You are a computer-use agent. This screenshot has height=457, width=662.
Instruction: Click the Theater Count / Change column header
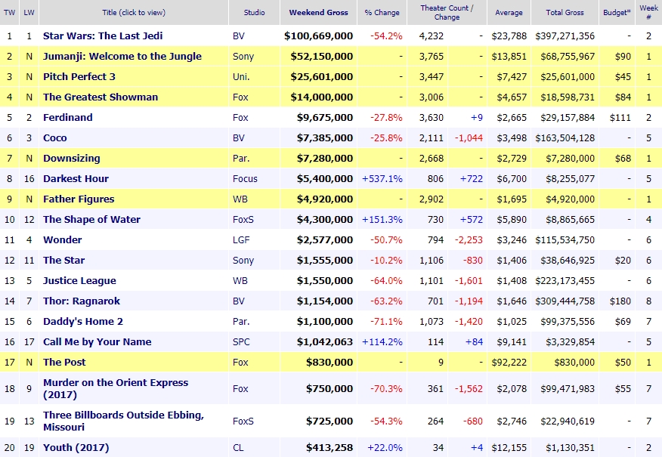447,13
